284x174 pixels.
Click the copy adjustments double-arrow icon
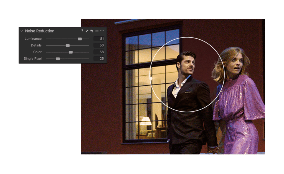click(87, 31)
